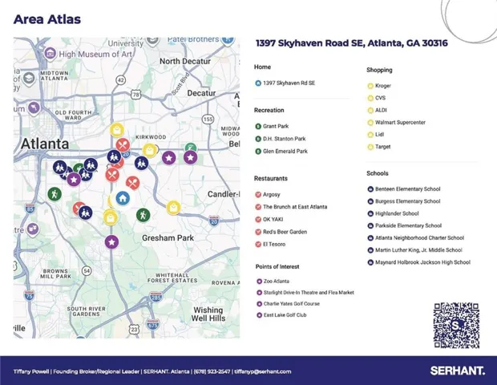Click the large Atlanta city label
Viewport: 497px width, 385px height.
45,144
